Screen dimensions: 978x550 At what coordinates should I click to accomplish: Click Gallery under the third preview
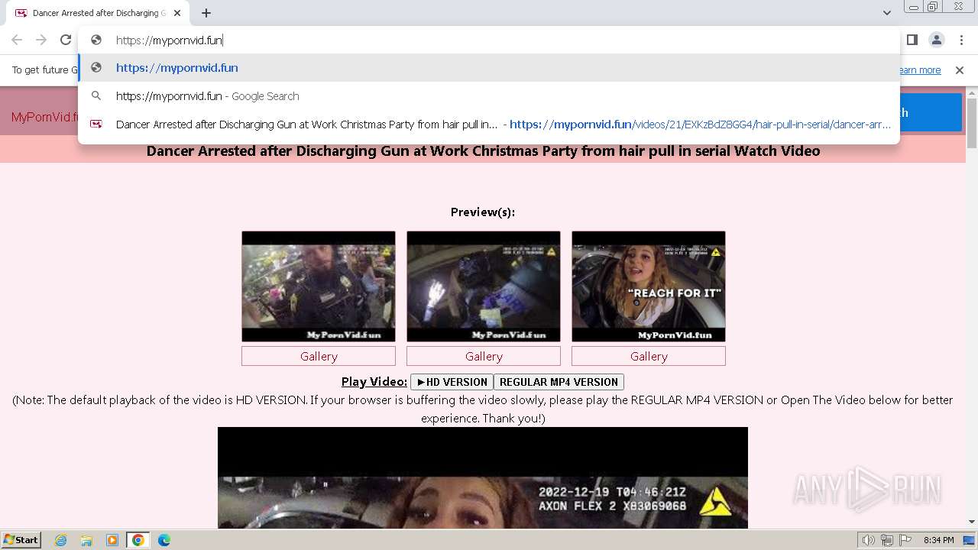pyautogui.click(x=649, y=356)
